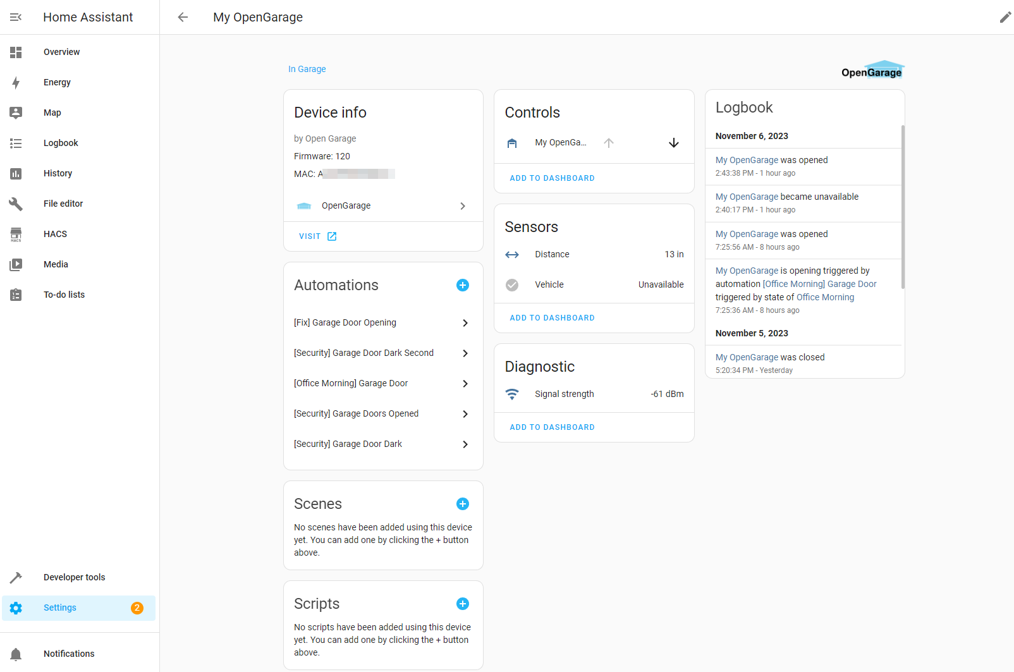
Task: Open [Security] Garage Door Dark Second automation
Action: point(383,353)
